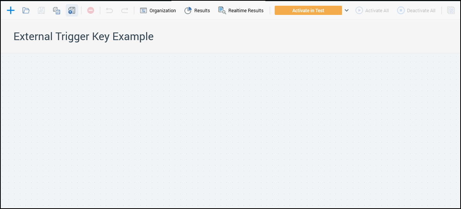Expand the dropdown arrow beside Activate in Test
The height and width of the screenshot is (209, 461).
[x=347, y=10]
